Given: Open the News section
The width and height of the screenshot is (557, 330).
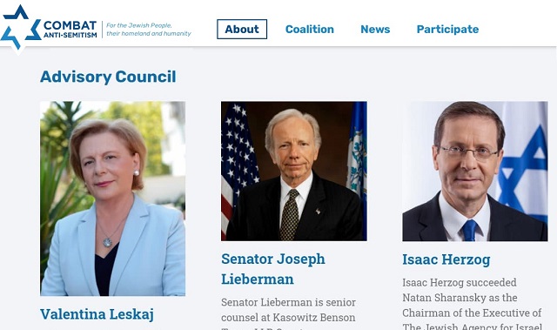Looking at the screenshot, I should tap(375, 29).
